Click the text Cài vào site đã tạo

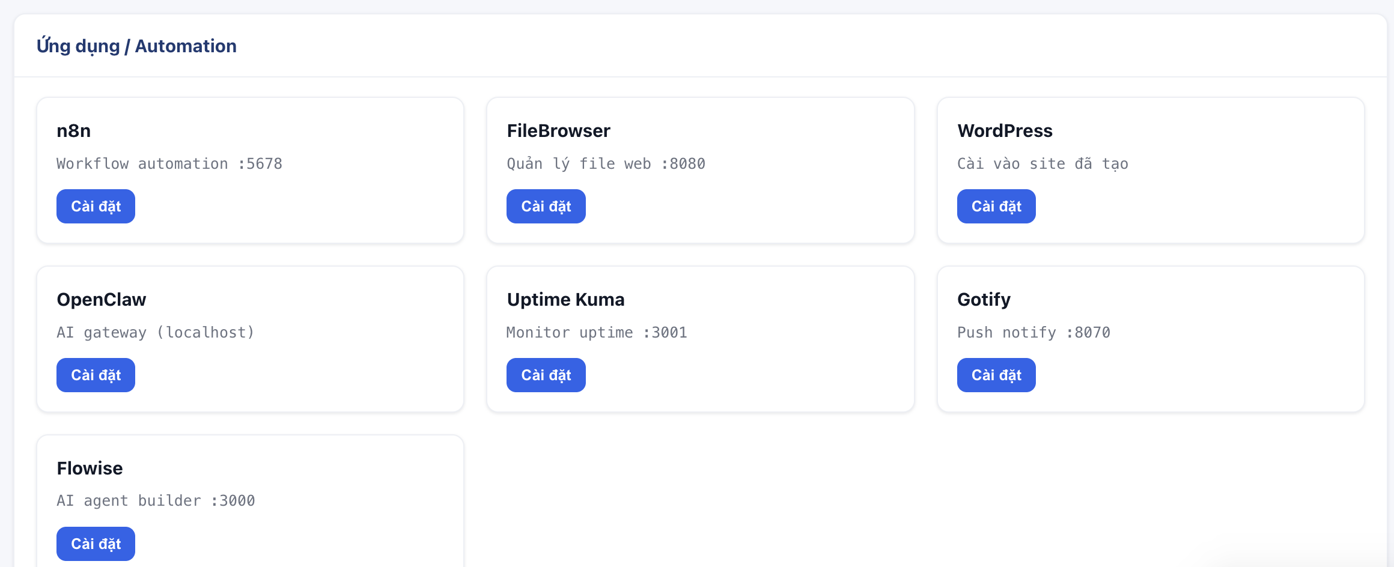pos(1042,163)
